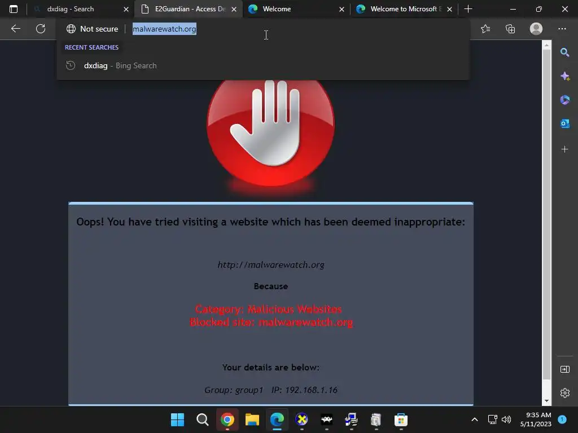Image resolution: width=578 pixels, height=433 pixels.
Task: Click the scrollbar down arrow
Action: coord(546,401)
